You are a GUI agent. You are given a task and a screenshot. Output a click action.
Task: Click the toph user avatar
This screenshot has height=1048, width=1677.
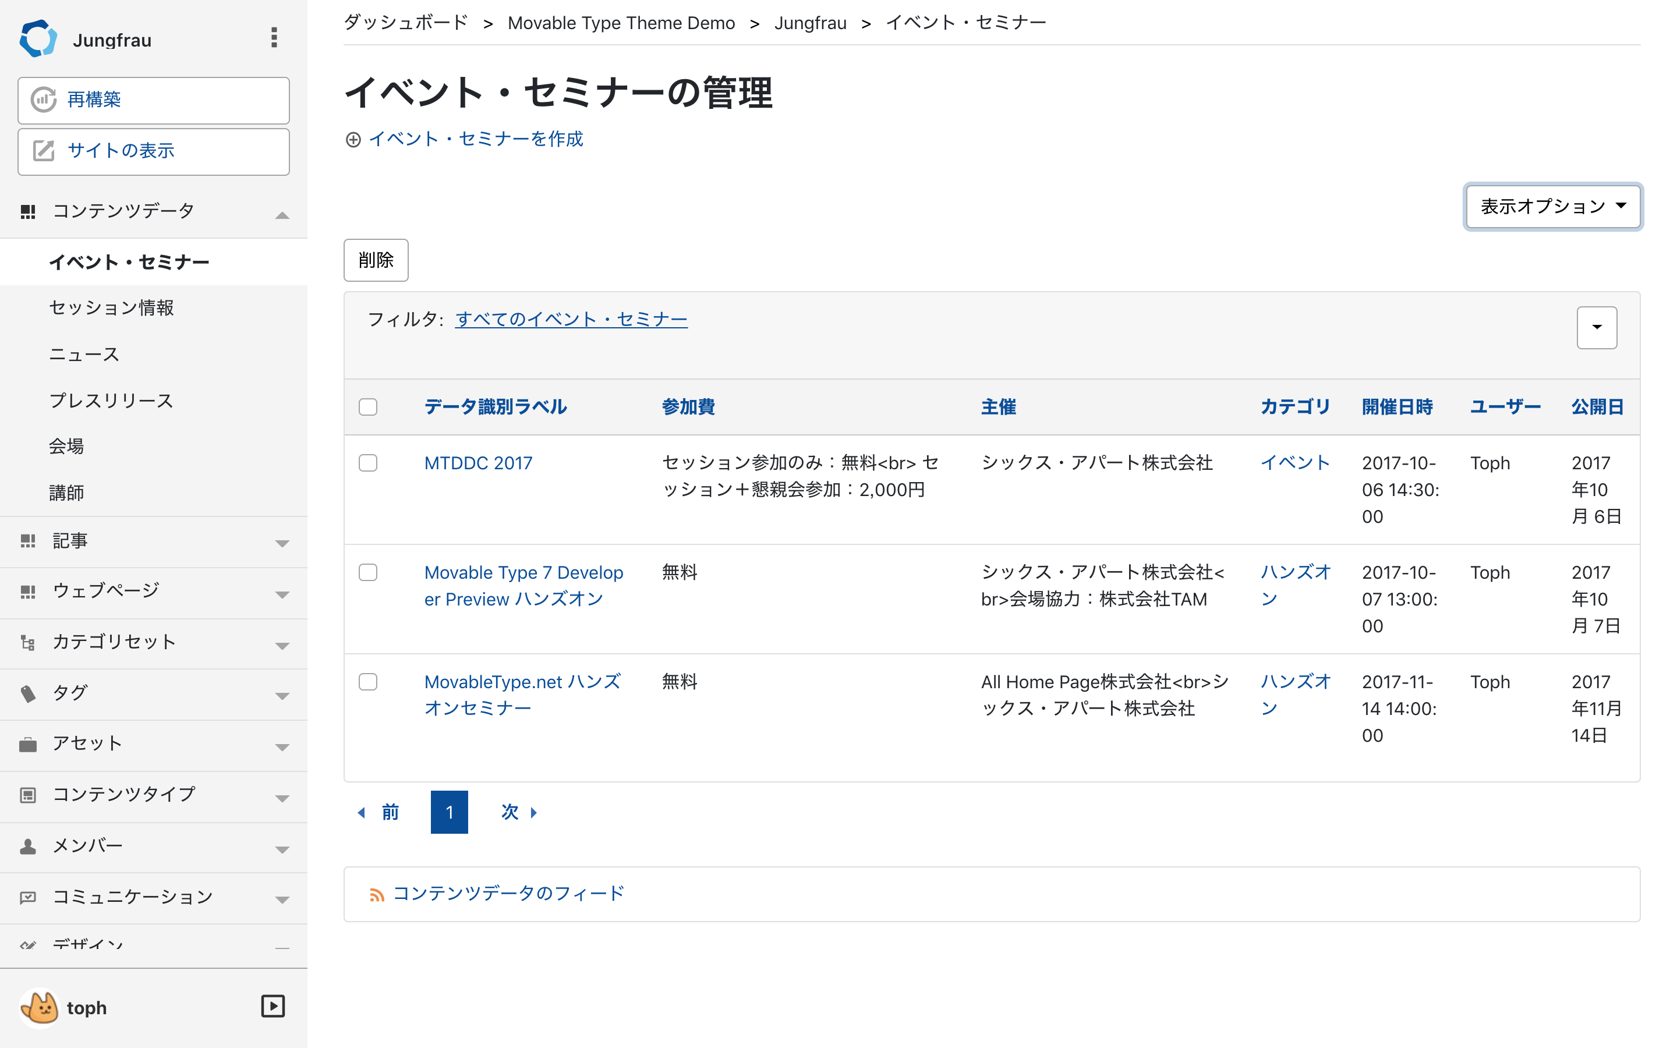click(x=40, y=1007)
